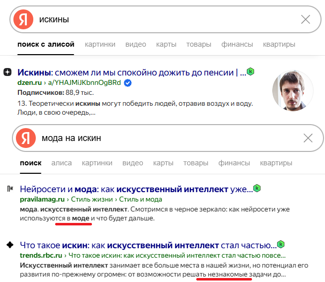Click the blue verified checkmark badge
The image size is (325, 282).
[128, 83]
